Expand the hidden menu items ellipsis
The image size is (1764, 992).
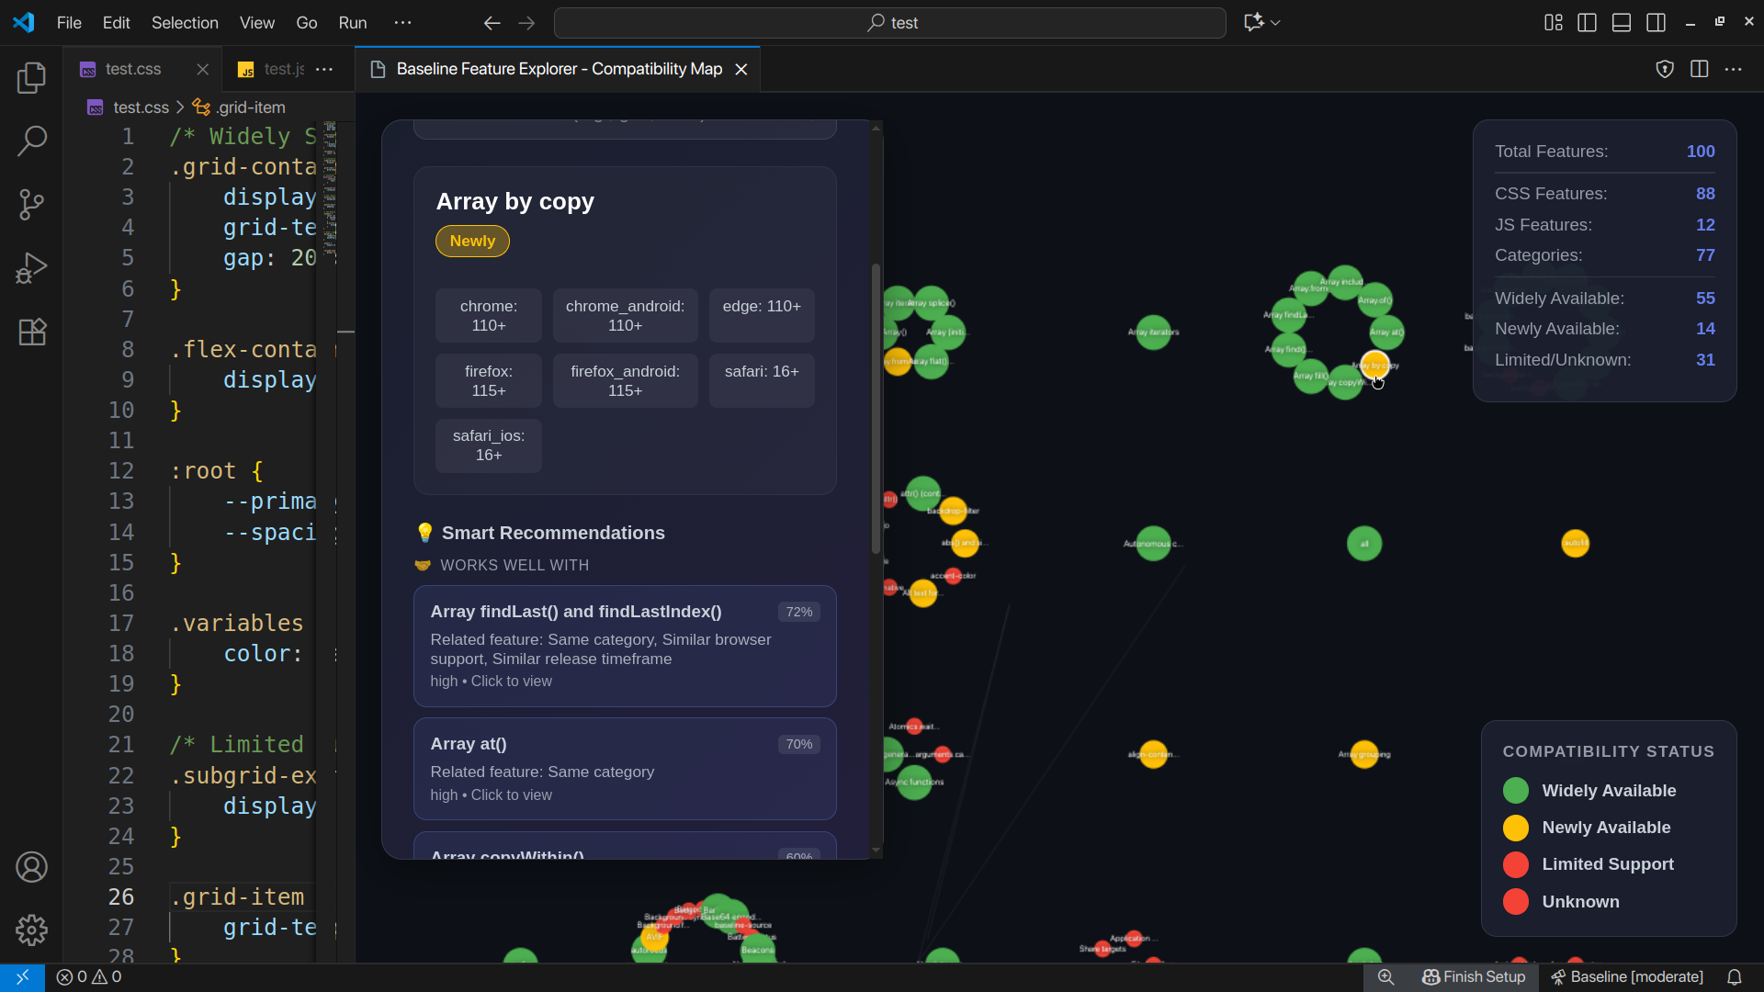402,23
